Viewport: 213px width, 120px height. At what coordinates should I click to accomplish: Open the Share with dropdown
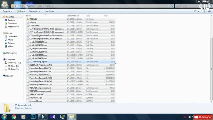[35, 11]
